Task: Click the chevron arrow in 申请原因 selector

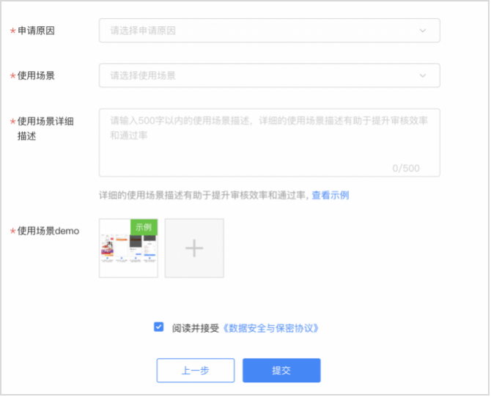Action: (x=423, y=31)
